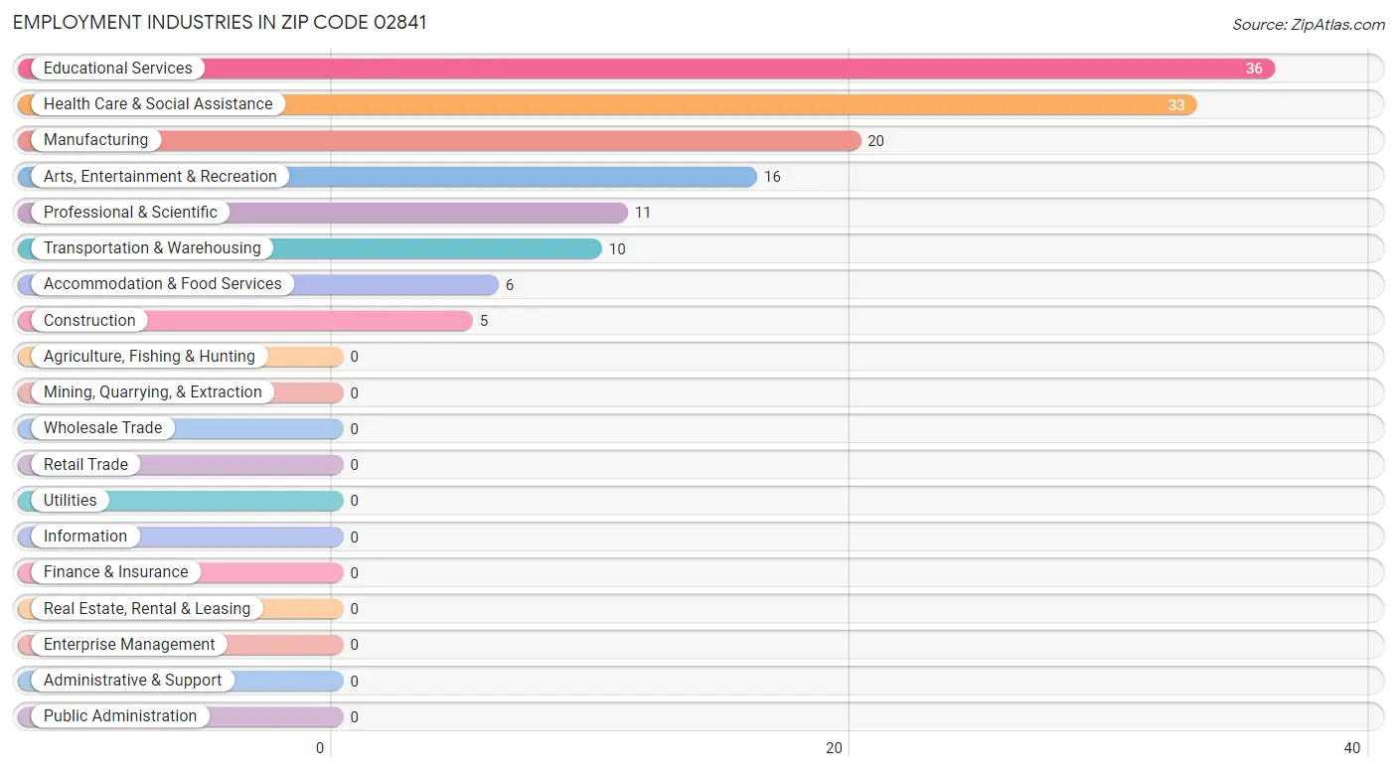Click the 'Arts, Entertainment & Recreation' label
1397x771 pixels.
[160, 177]
